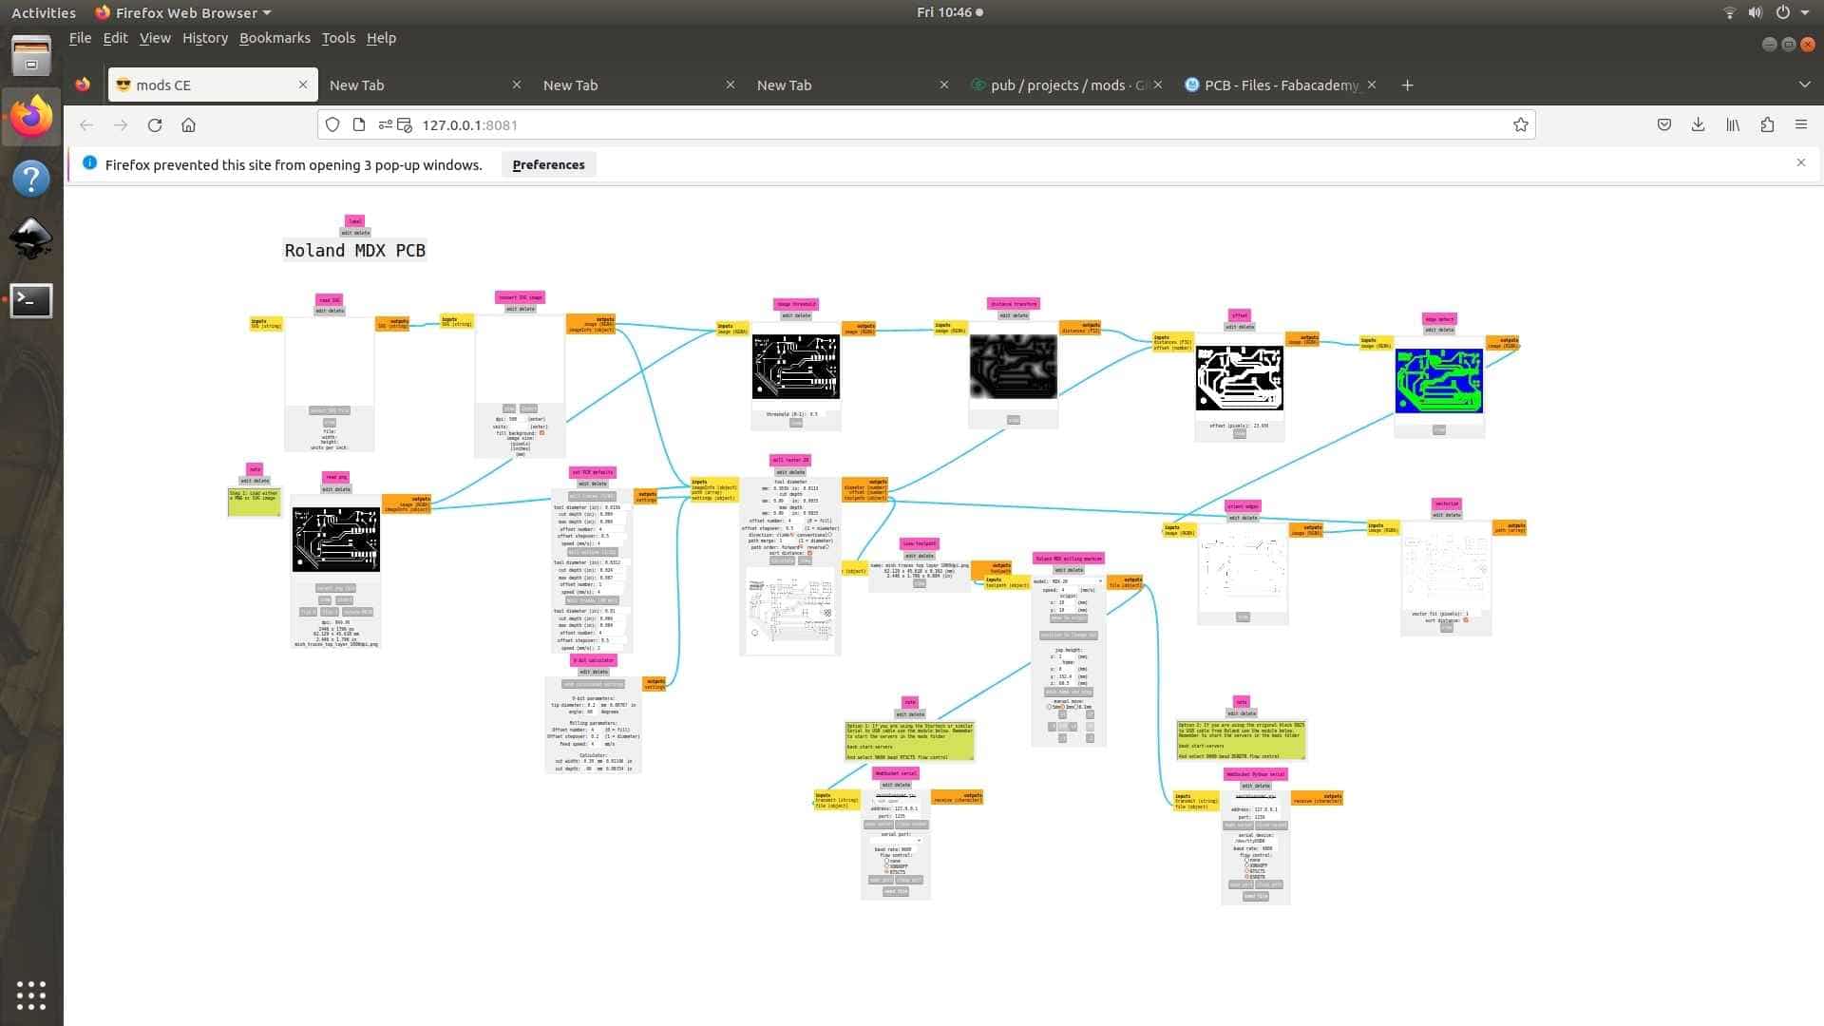Select the conventional direction radio in mill raster 2D
This screenshot has width=1824, height=1026.
point(829,535)
